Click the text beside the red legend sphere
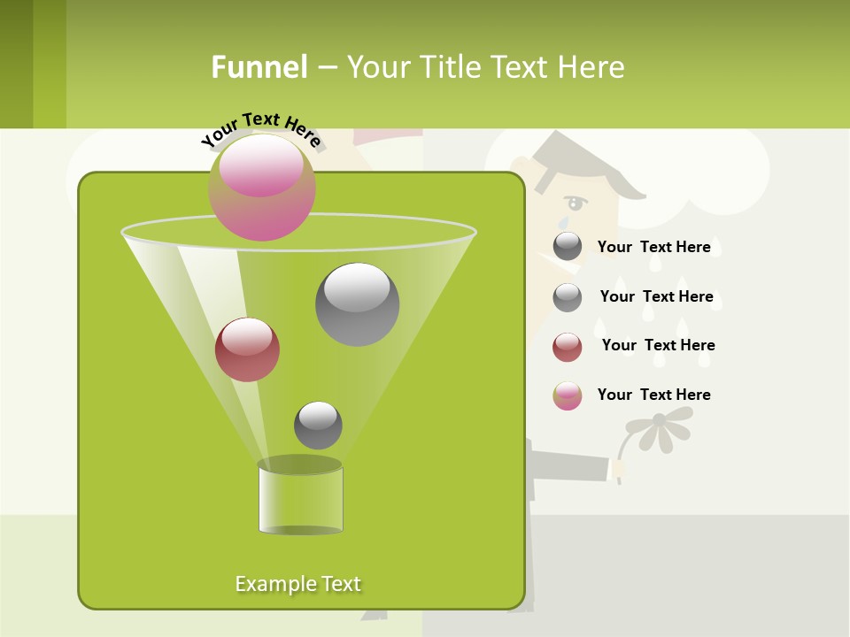The height and width of the screenshot is (637, 850). tap(658, 345)
